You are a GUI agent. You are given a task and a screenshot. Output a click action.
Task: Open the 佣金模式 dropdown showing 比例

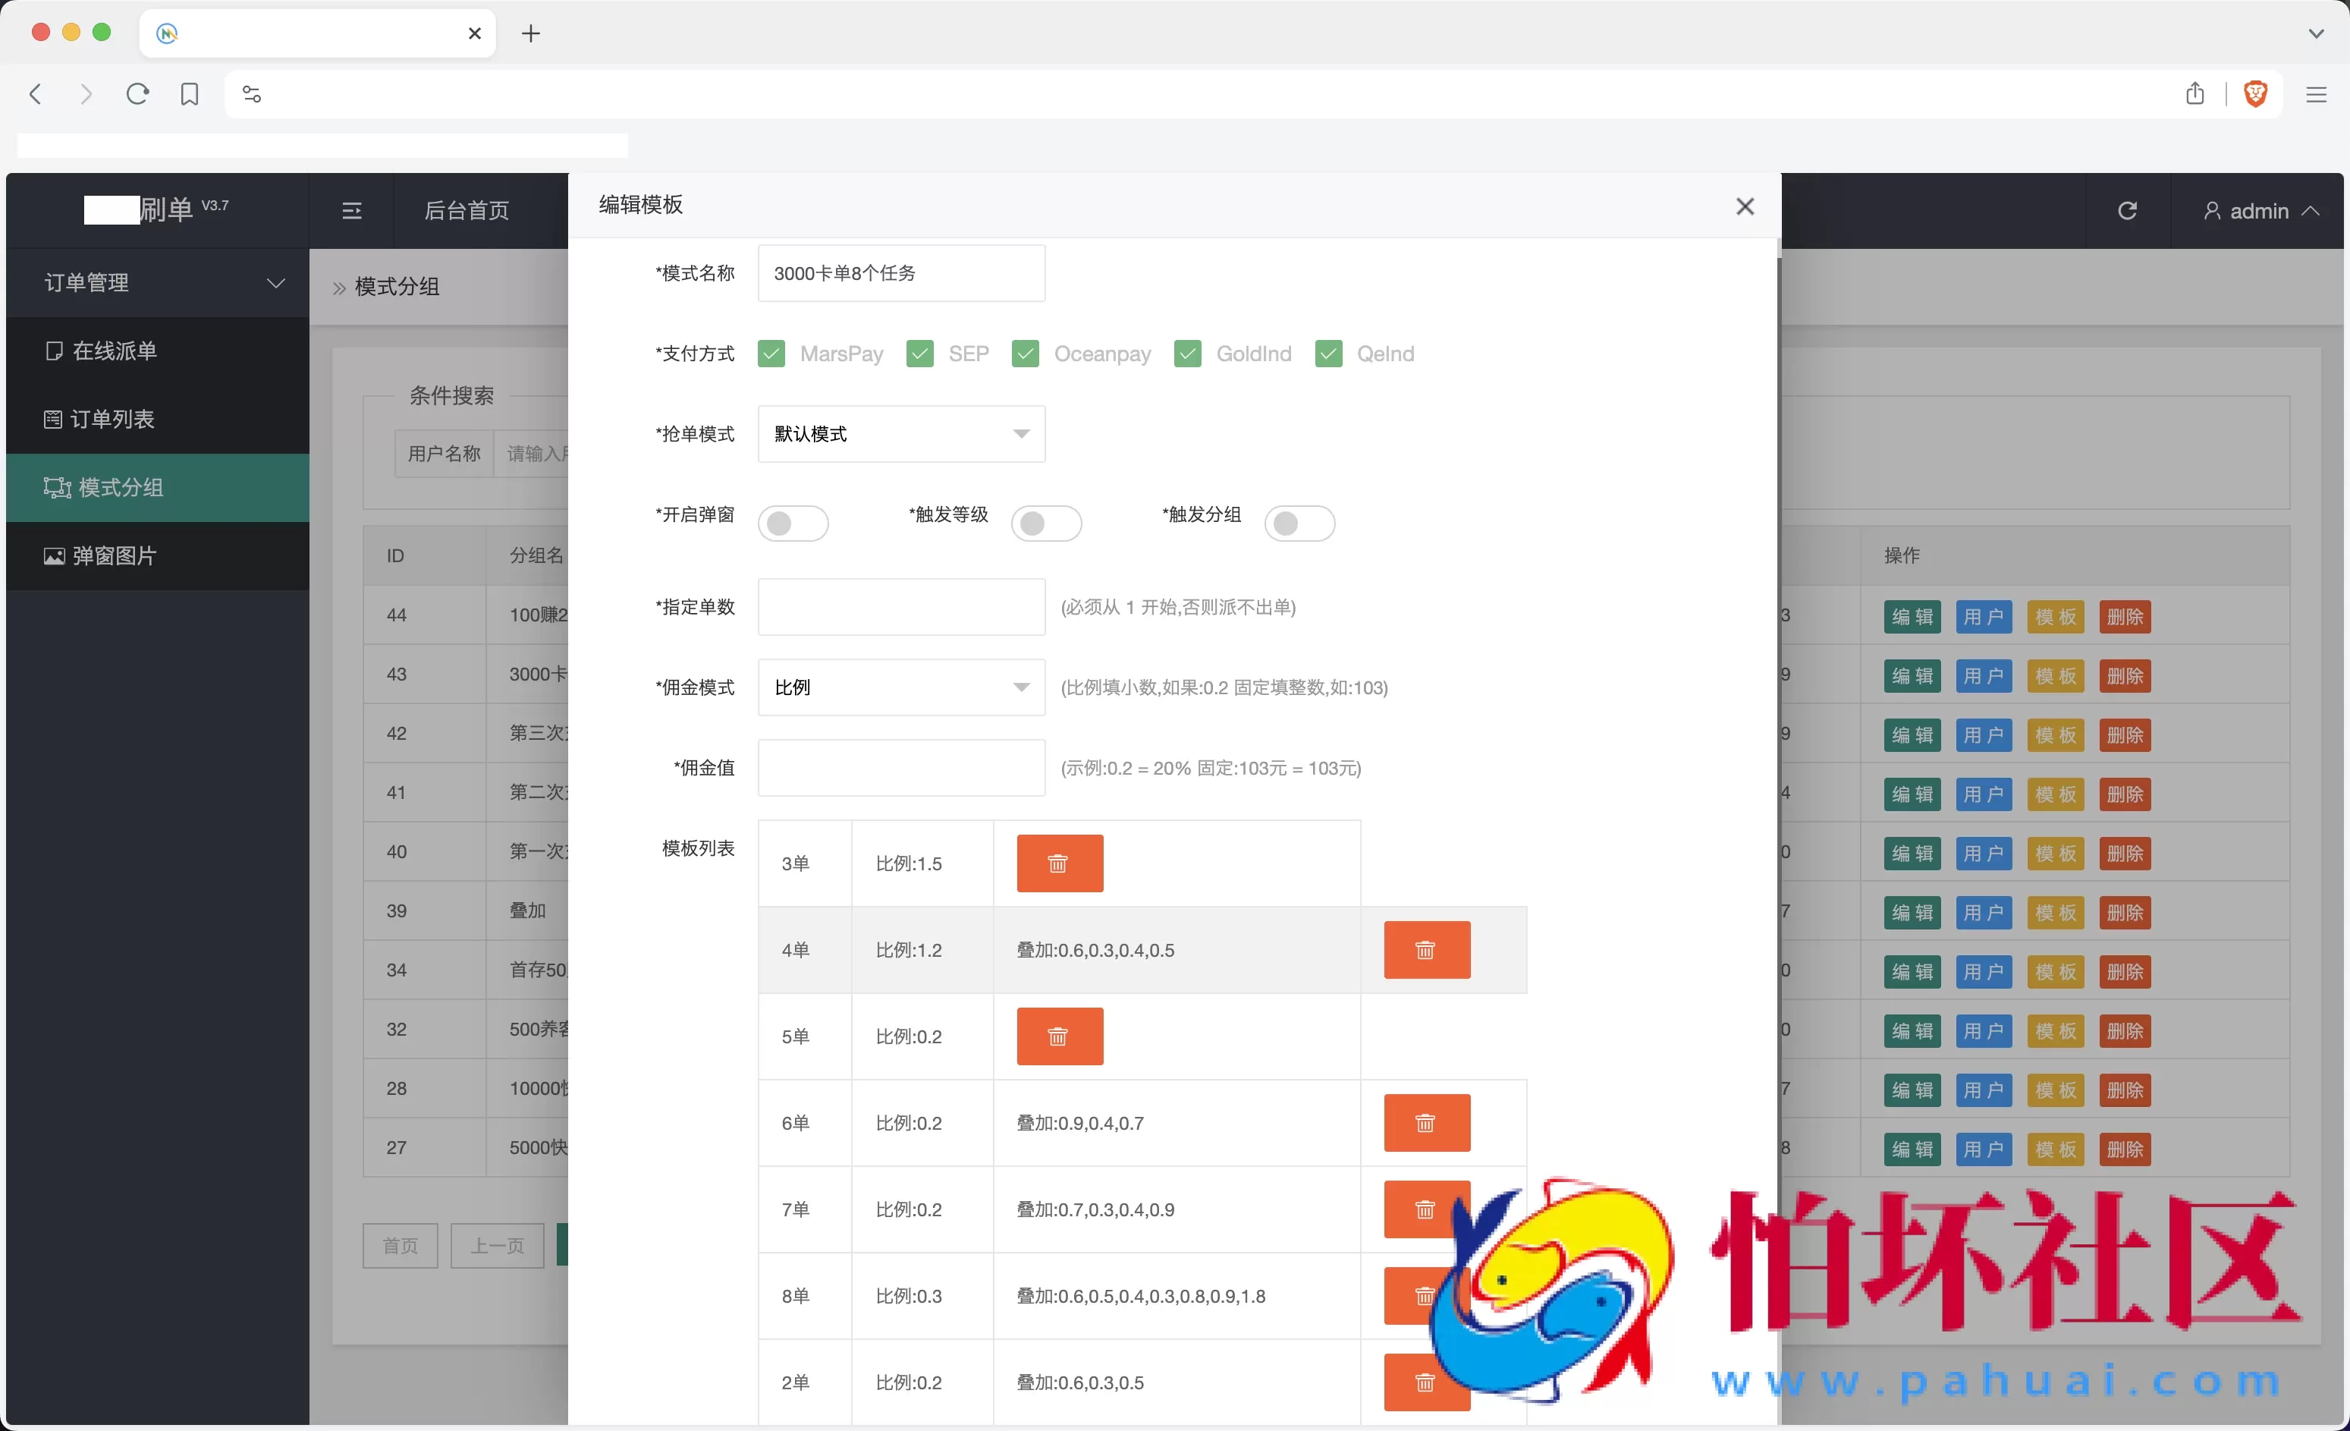[x=900, y=687]
